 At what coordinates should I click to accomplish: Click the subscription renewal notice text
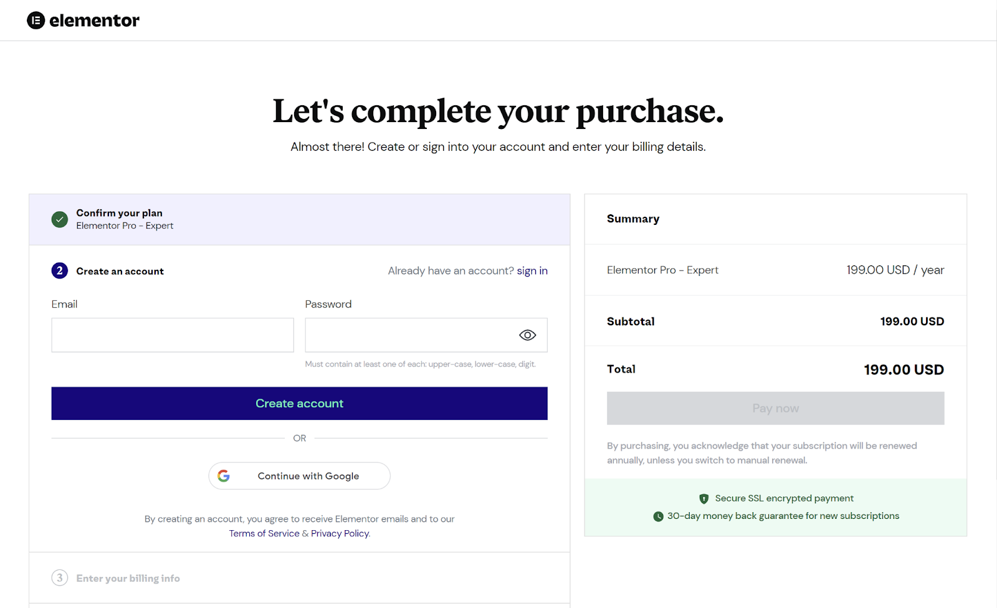[762, 453]
